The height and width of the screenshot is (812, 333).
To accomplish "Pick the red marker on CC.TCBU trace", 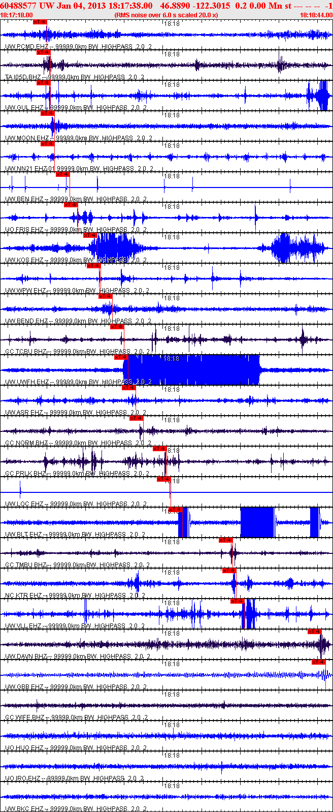I will point(117,327).
